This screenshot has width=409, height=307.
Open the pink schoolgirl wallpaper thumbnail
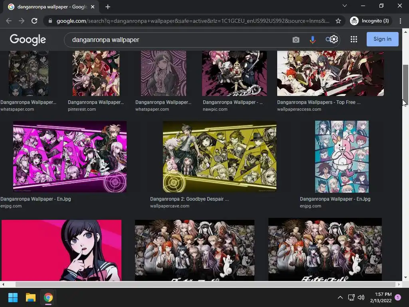click(x=61, y=250)
